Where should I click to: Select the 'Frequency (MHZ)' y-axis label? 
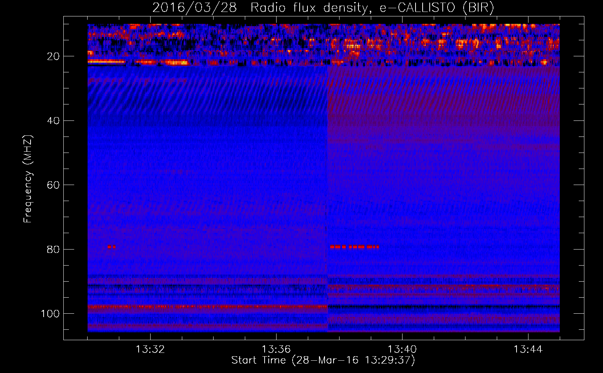pyautogui.click(x=28, y=179)
